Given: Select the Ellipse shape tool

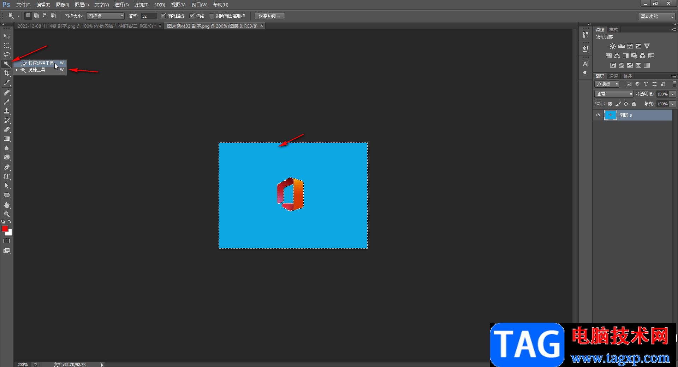Looking at the screenshot, I should (x=7, y=195).
